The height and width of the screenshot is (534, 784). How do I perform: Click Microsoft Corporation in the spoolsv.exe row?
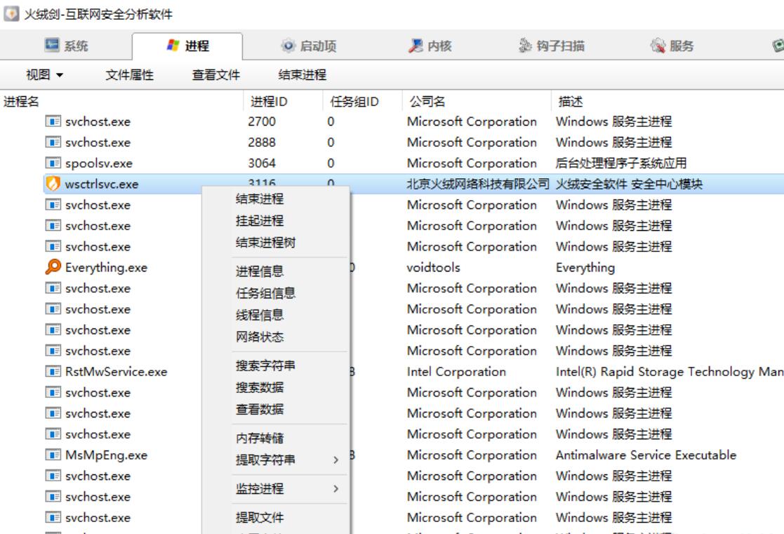click(472, 163)
